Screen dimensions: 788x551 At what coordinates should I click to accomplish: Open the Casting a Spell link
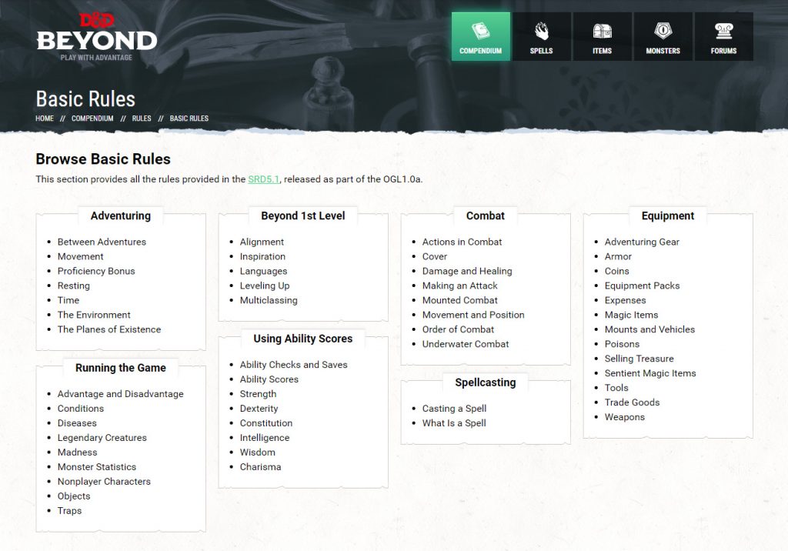454,409
